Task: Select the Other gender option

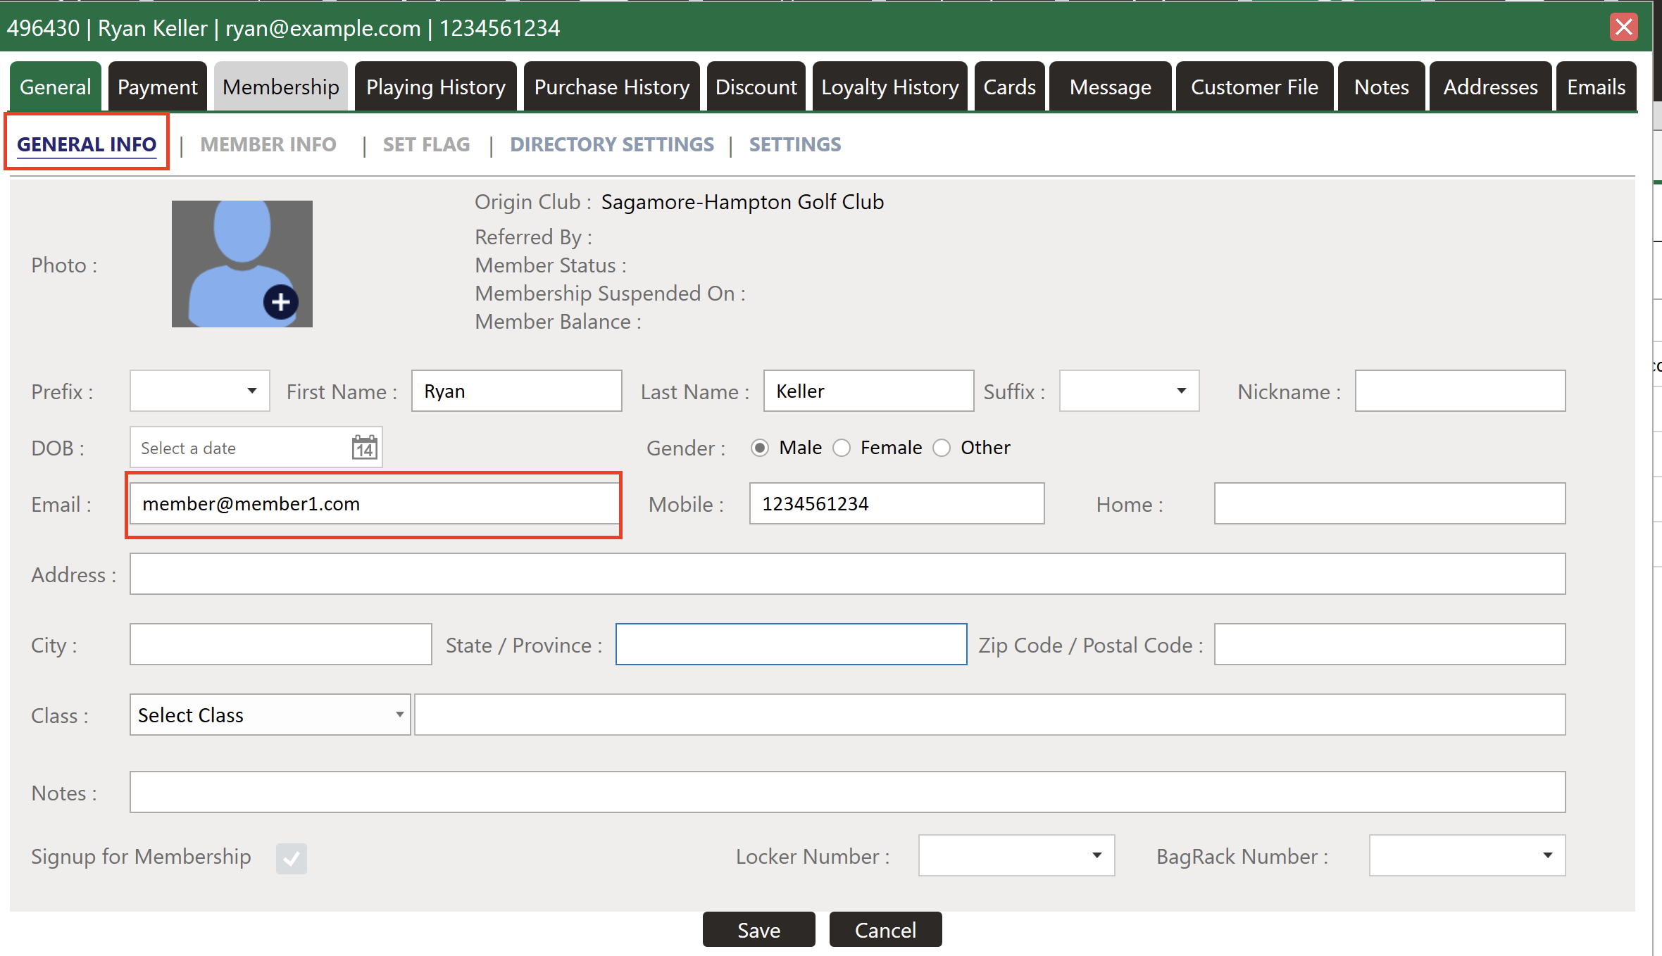Action: pyautogui.click(x=942, y=448)
